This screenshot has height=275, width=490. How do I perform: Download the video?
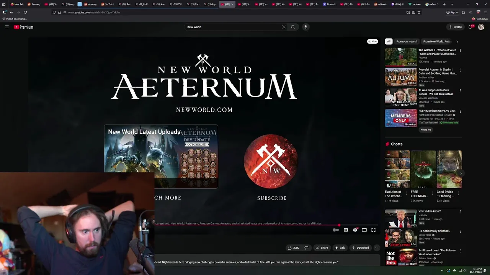click(x=360, y=247)
